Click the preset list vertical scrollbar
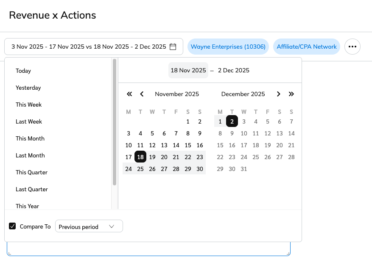Image resolution: width=372 pixels, height=259 pixels. pyautogui.click(x=115, y=123)
